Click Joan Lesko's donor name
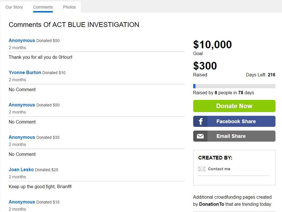 21,169
